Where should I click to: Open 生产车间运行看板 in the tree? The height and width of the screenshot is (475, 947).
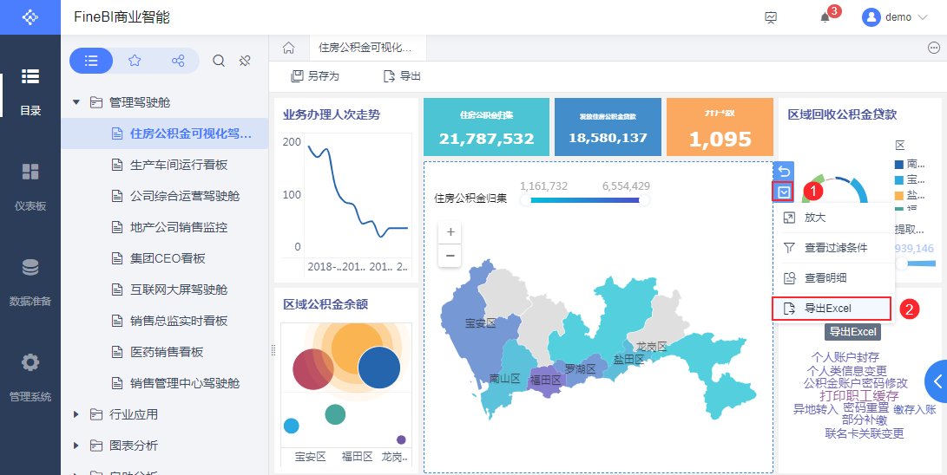tap(165, 165)
